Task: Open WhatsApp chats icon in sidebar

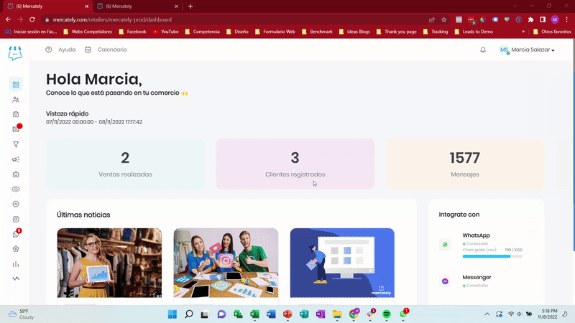Action: click(16, 234)
